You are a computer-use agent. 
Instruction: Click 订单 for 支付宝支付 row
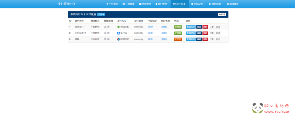(x=212, y=33)
